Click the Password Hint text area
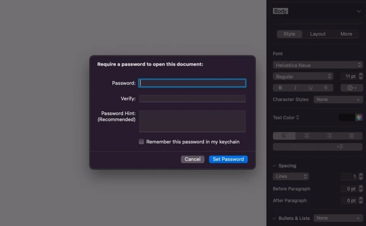Screen dimensions: 366x226 point(192,122)
